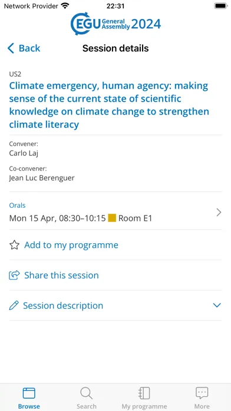The height and width of the screenshot is (411, 231).
Task: Select the My programme tab label
Action: [144, 406]
